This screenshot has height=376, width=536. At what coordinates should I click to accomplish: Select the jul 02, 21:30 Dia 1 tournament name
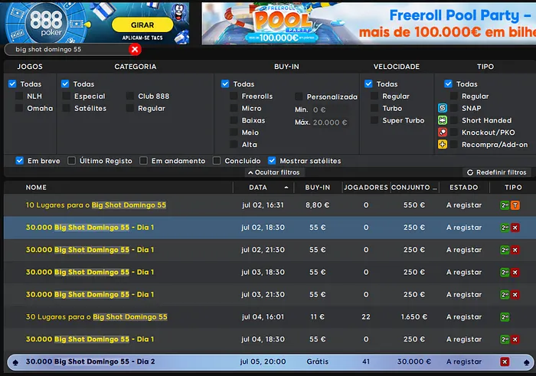pos(90,250)
